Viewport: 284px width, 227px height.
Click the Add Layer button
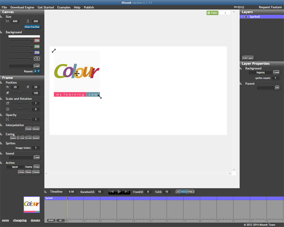coord(248,58)
